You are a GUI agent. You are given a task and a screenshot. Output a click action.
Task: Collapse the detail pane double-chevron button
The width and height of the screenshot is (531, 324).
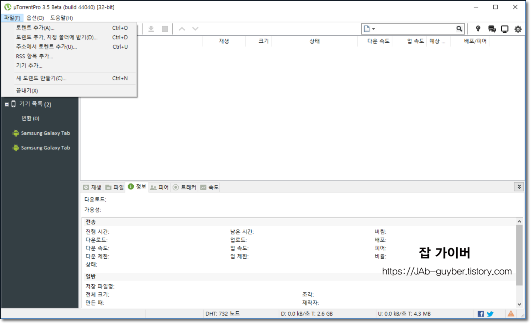point(519,187)
